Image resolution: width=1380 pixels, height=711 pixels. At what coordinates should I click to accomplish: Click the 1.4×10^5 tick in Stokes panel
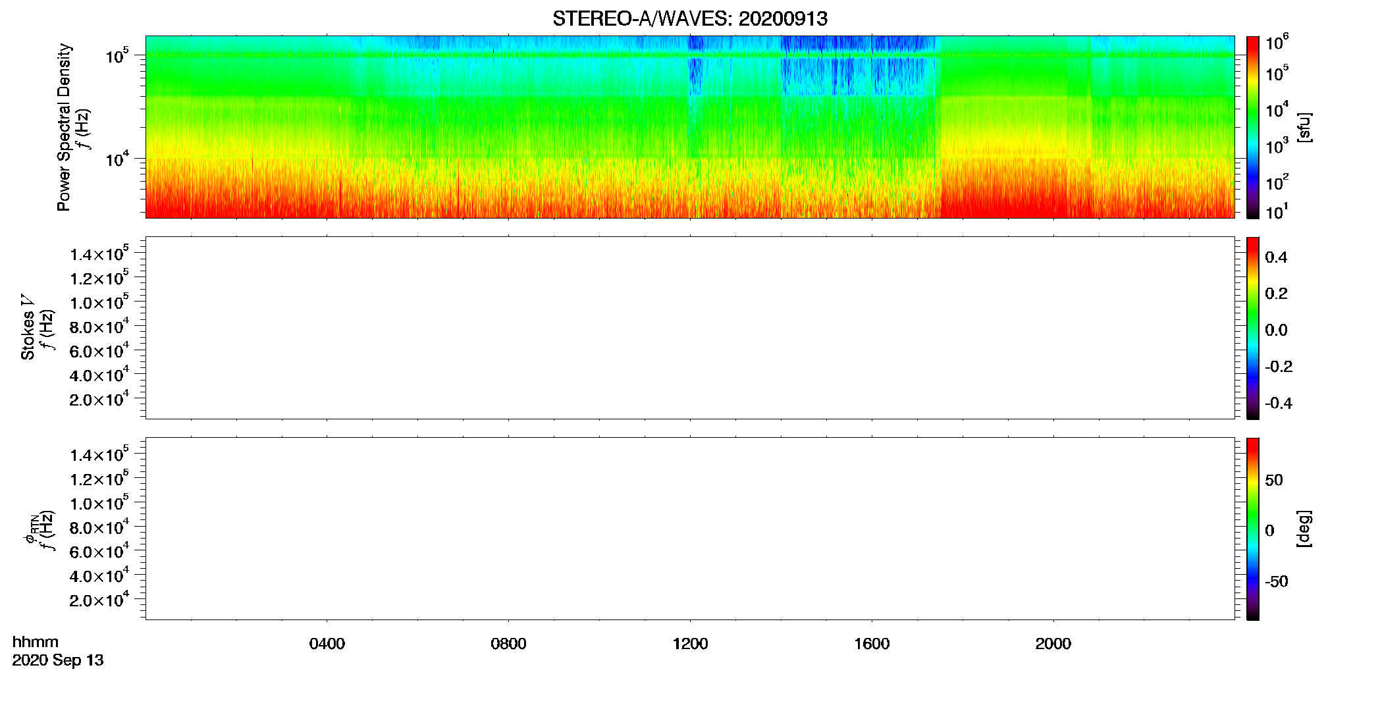(x=99, y=253)
